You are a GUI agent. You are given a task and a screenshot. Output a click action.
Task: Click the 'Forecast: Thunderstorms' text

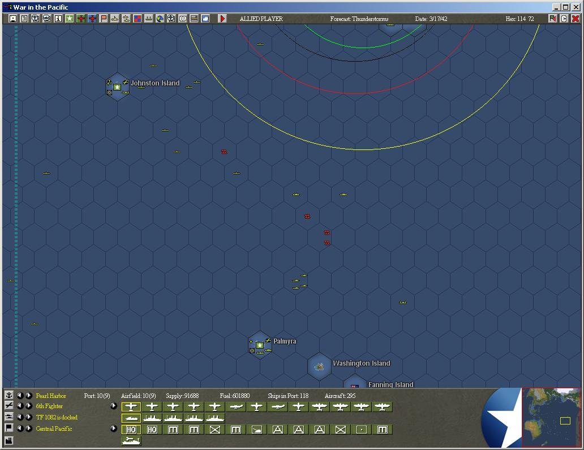(x=359, y=19)
